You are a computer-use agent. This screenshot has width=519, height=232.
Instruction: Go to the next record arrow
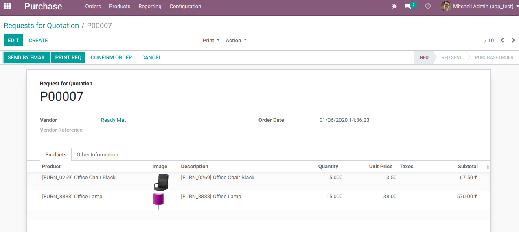[513, 40]
